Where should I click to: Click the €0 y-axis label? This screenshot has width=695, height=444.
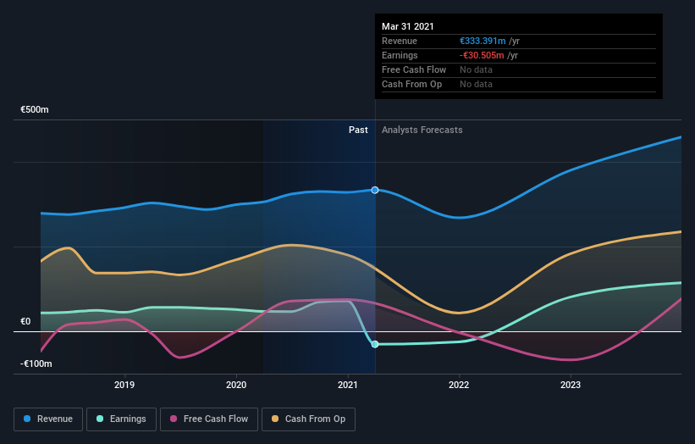point(25,321)
